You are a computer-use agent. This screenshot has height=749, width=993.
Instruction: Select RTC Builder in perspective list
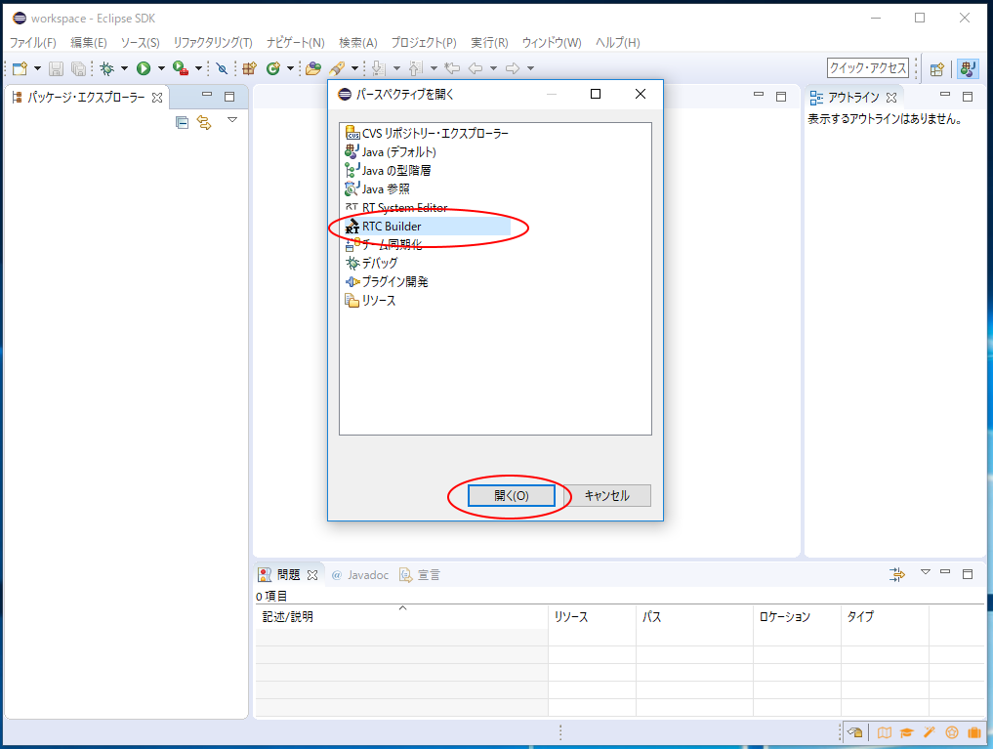click(x=392, y=227)
